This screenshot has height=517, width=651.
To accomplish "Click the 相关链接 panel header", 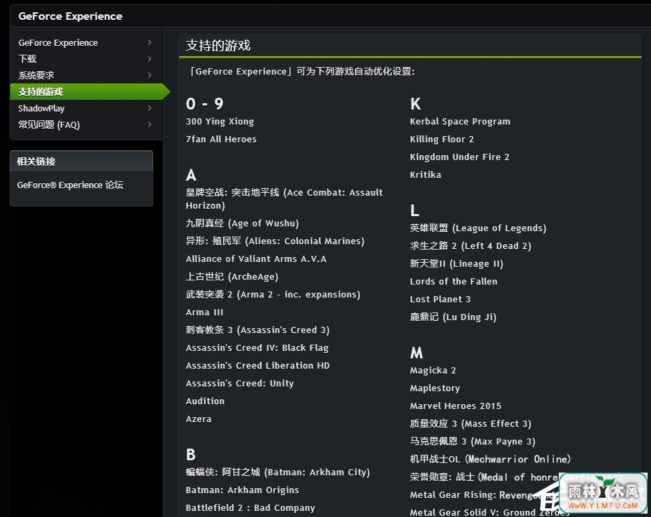I will click(81, 161).
